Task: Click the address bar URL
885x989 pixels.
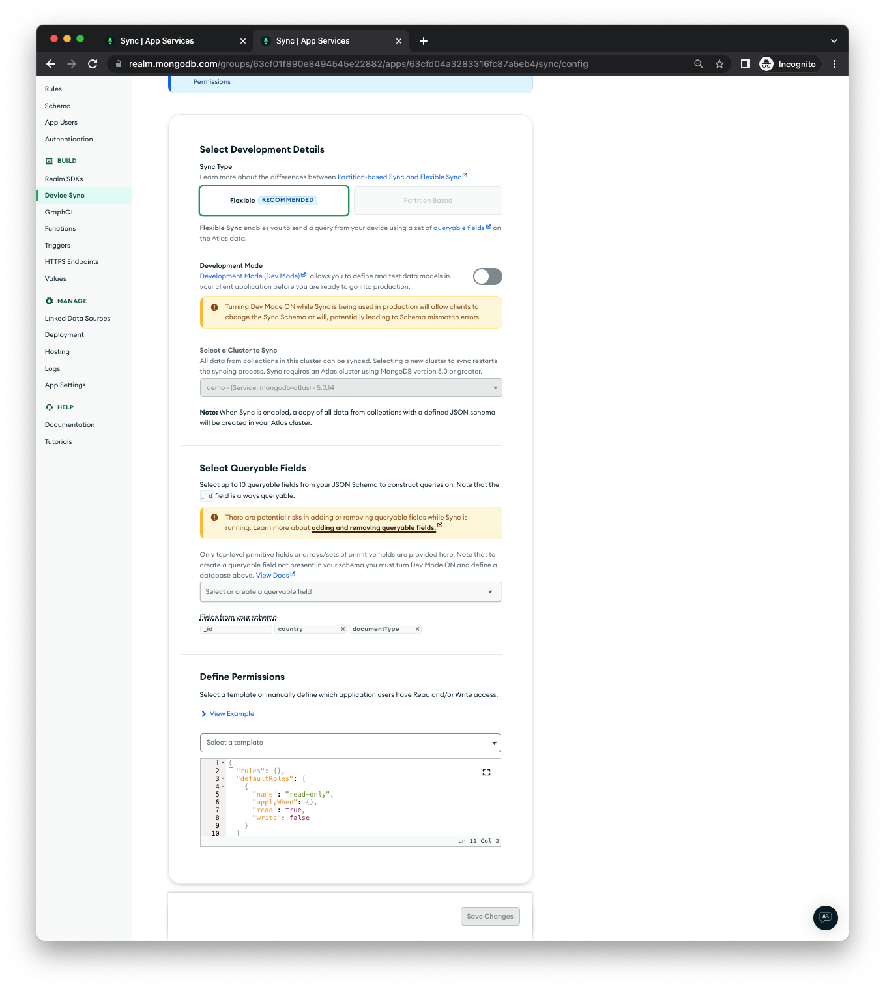Action: point(358,64)
